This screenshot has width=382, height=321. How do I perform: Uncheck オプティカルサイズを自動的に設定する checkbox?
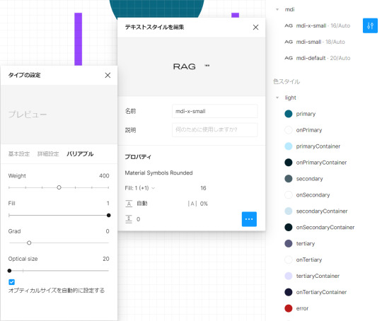tap(11, 282)
